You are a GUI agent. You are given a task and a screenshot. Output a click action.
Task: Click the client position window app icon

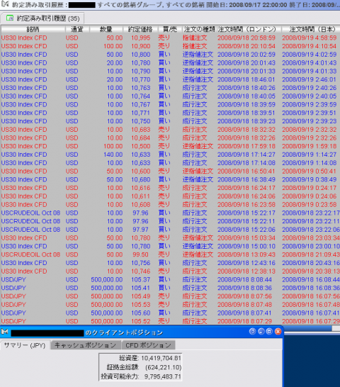point(4,332)
